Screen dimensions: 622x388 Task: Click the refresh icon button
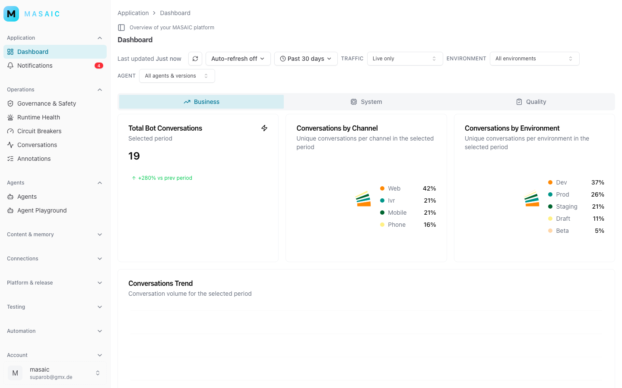coord(195,59)
